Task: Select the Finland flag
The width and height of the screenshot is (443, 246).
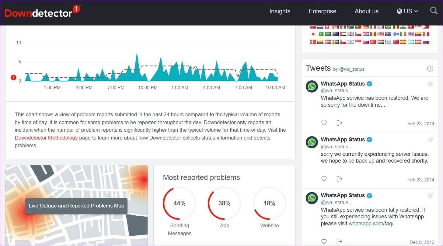Action: [x=396, y=34]
